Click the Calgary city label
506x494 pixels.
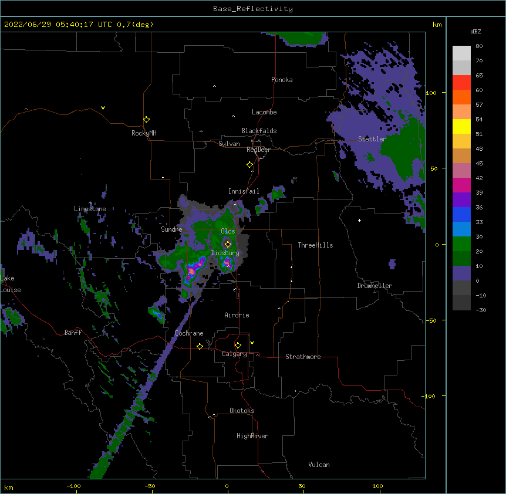(235, 354)
